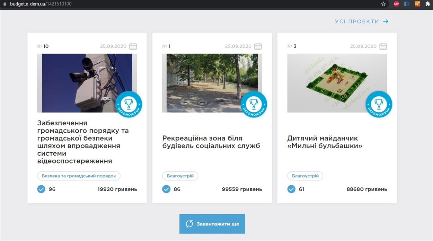Click the lock icon beside the URL

click(5, 4)
